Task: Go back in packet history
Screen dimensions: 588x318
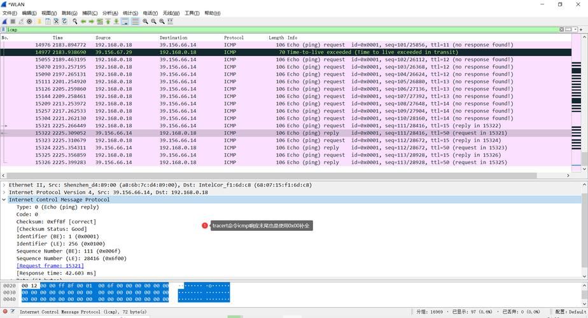Action: [83, 22]
